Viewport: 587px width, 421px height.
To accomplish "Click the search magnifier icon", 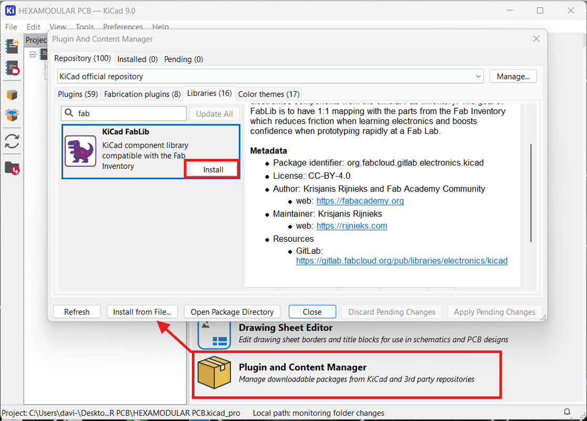I will pyautogui.click(x=69, y=113).
